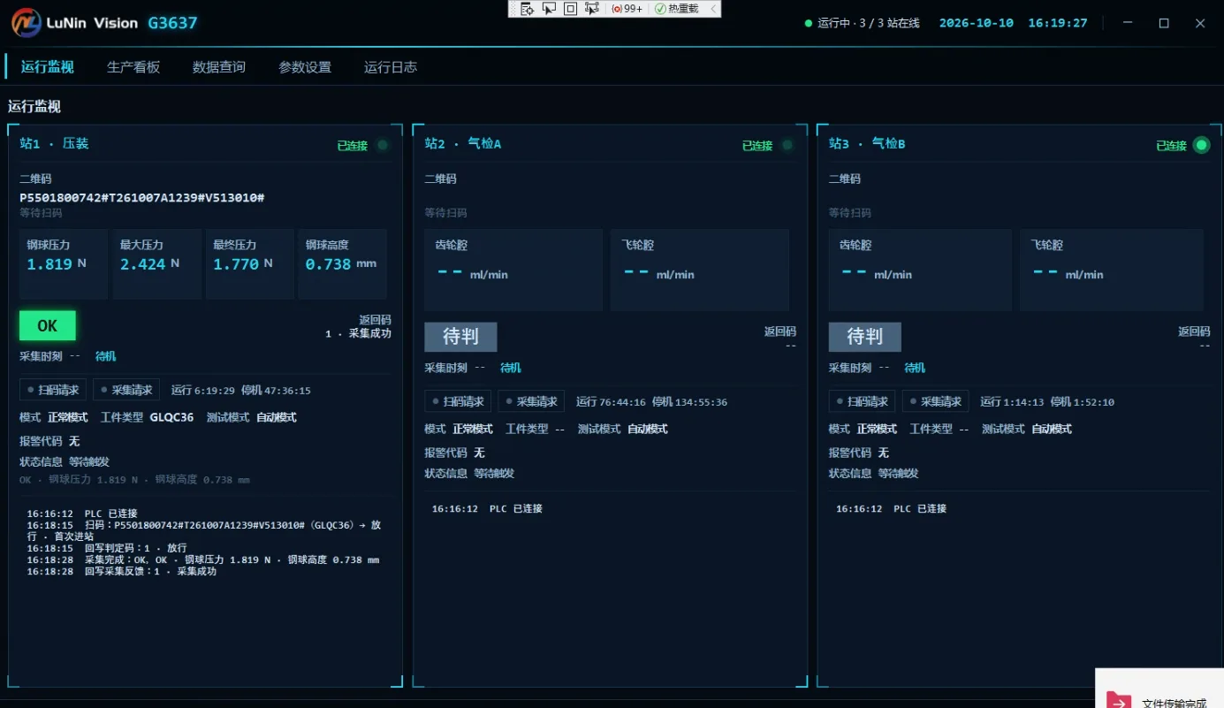The height and width of the screenshot is (708, 1224).
Task: Go to the 参数设置 tab
Action: (305, 66)
